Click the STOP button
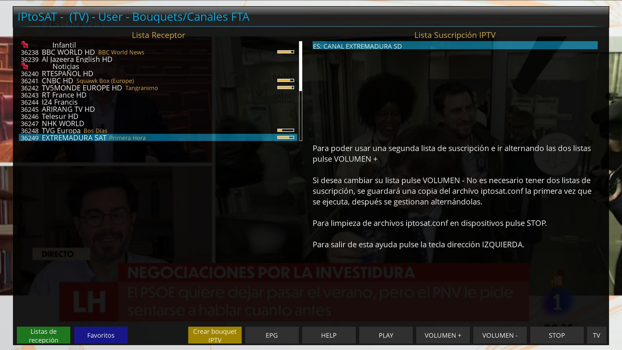The width and height of the screenshot is (622, 350). (x=557, y=335)
